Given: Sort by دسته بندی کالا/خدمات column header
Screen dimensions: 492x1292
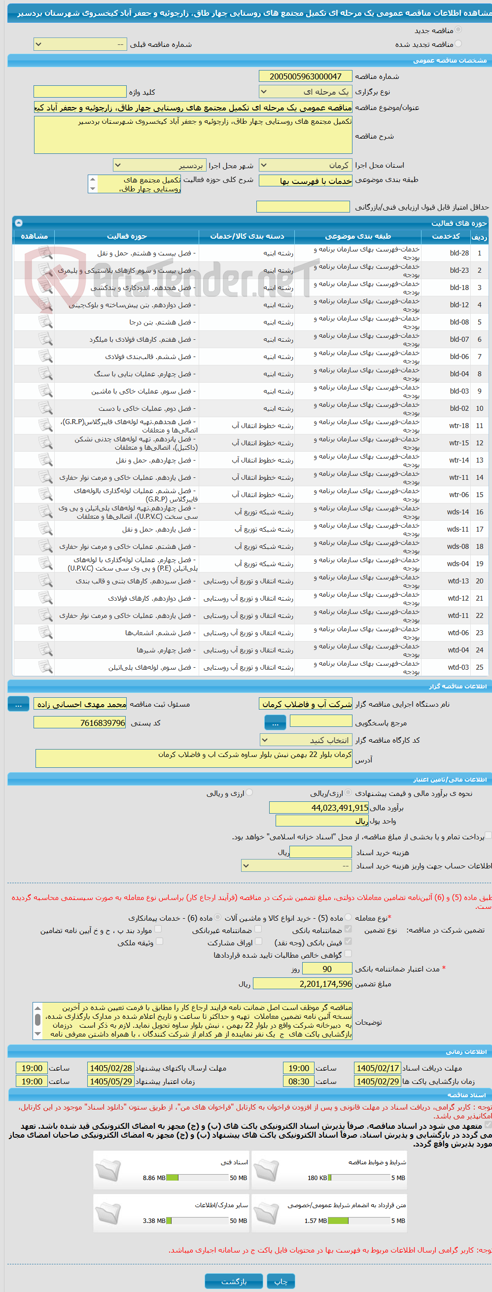Looking at the screenshot, I should coord(247,236).
